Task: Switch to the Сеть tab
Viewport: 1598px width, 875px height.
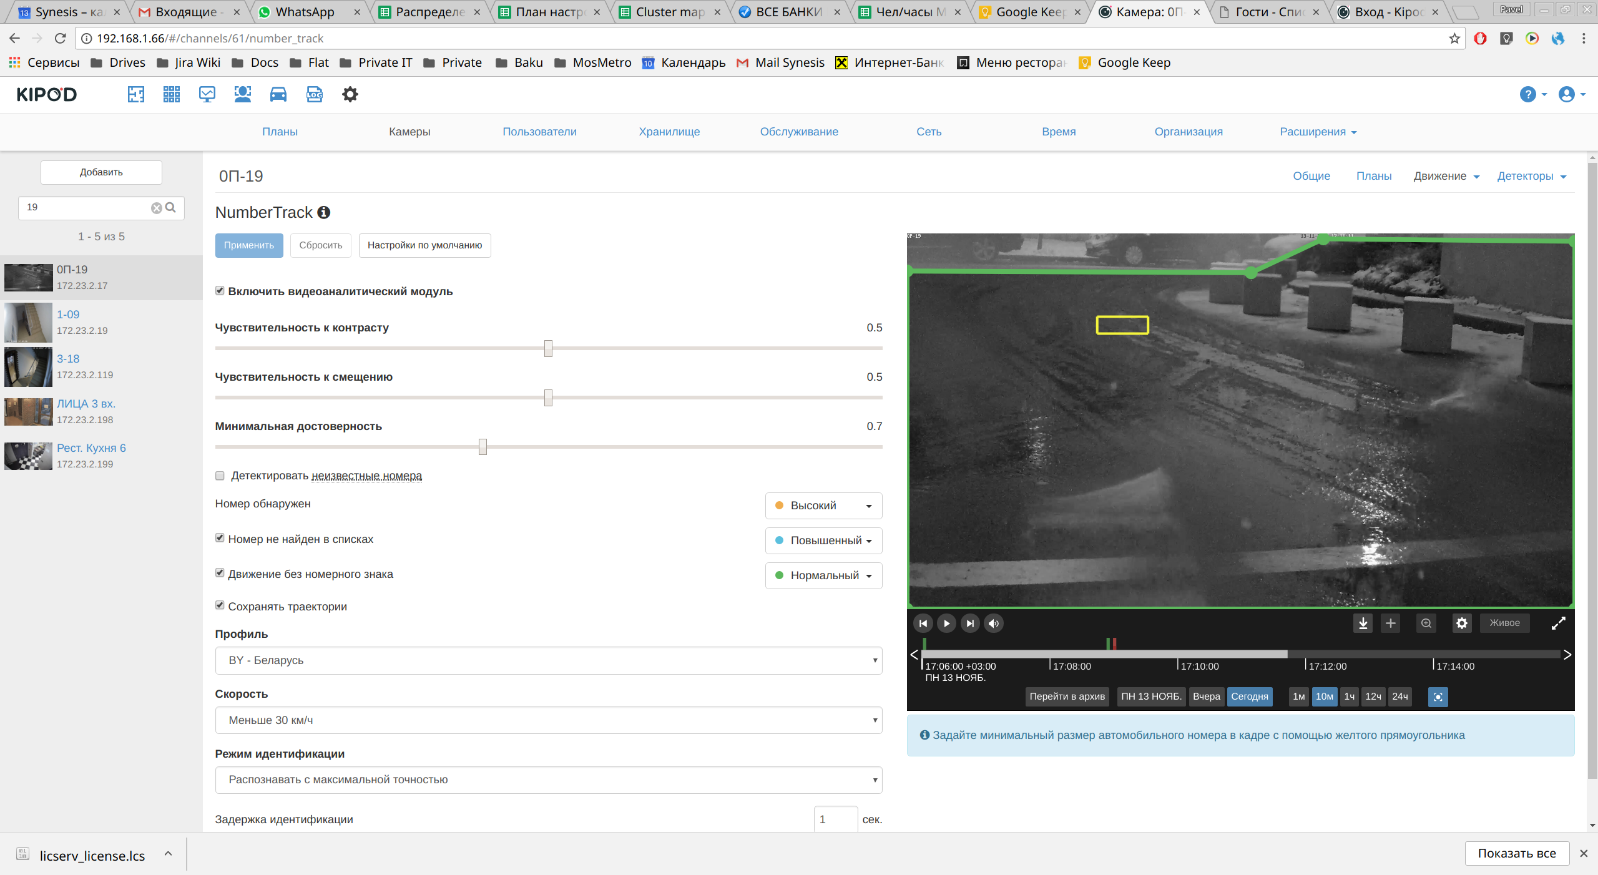Action: coord(929,132)
